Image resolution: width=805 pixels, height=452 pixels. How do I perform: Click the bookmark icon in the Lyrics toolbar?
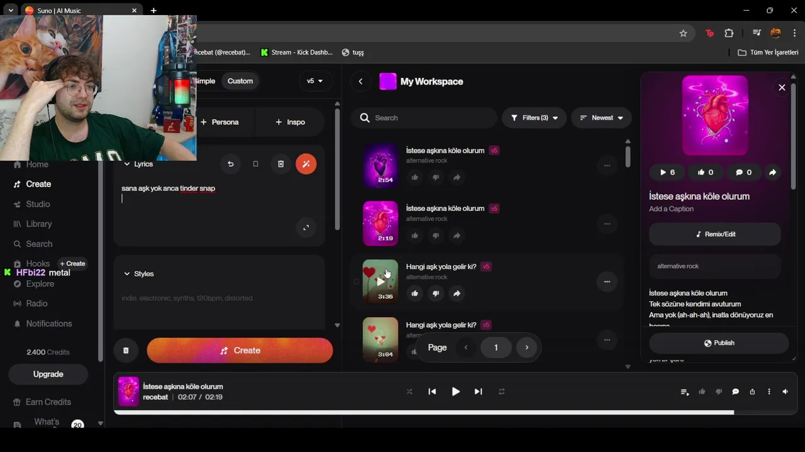[x=255, y=164]
